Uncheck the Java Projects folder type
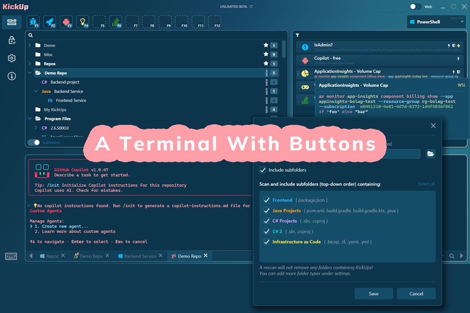The image size is (470, 313). [x=266, y=211]
